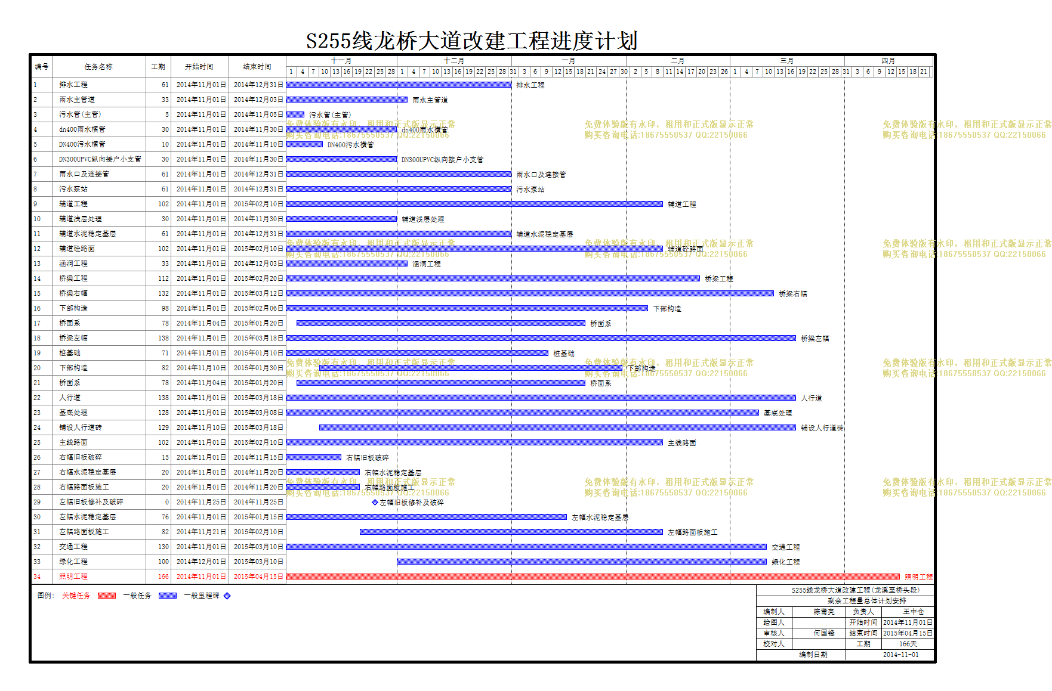The height and width of the screenshot is (691, 1052).
Task: Click the 编制人 label cell
Action: 774,612
